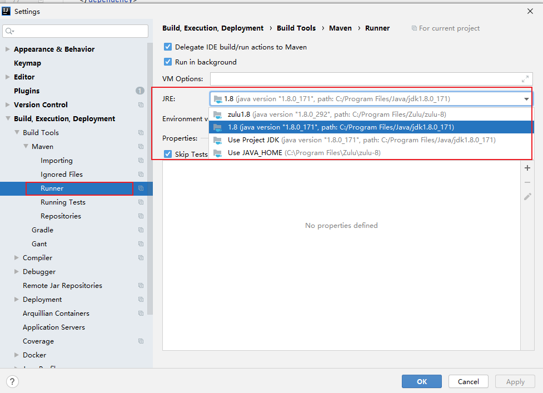Image resolution: width=543 pixels, height=393 pixels.
Task: Click the project-level icon beside Remote Jar Repositories
Action: click(141, 285)
